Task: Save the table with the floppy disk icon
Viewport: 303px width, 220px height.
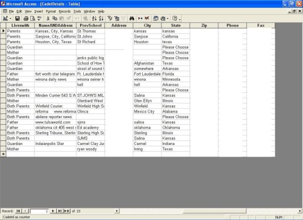Action: tap(17, 19)
